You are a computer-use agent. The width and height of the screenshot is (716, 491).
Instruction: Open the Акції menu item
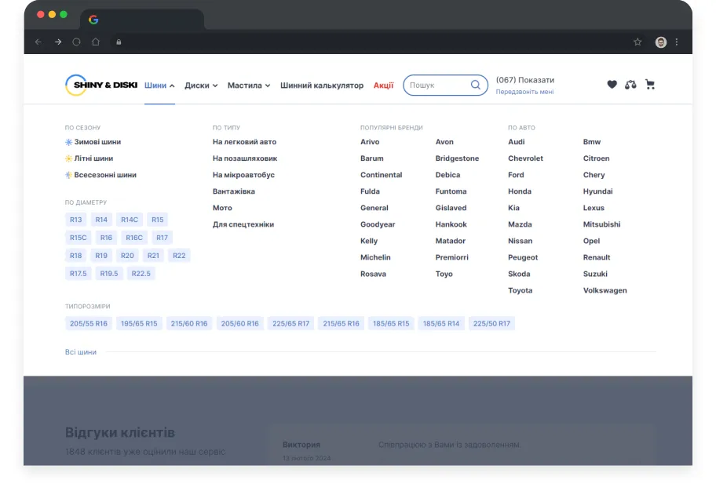tap(384, 85)
